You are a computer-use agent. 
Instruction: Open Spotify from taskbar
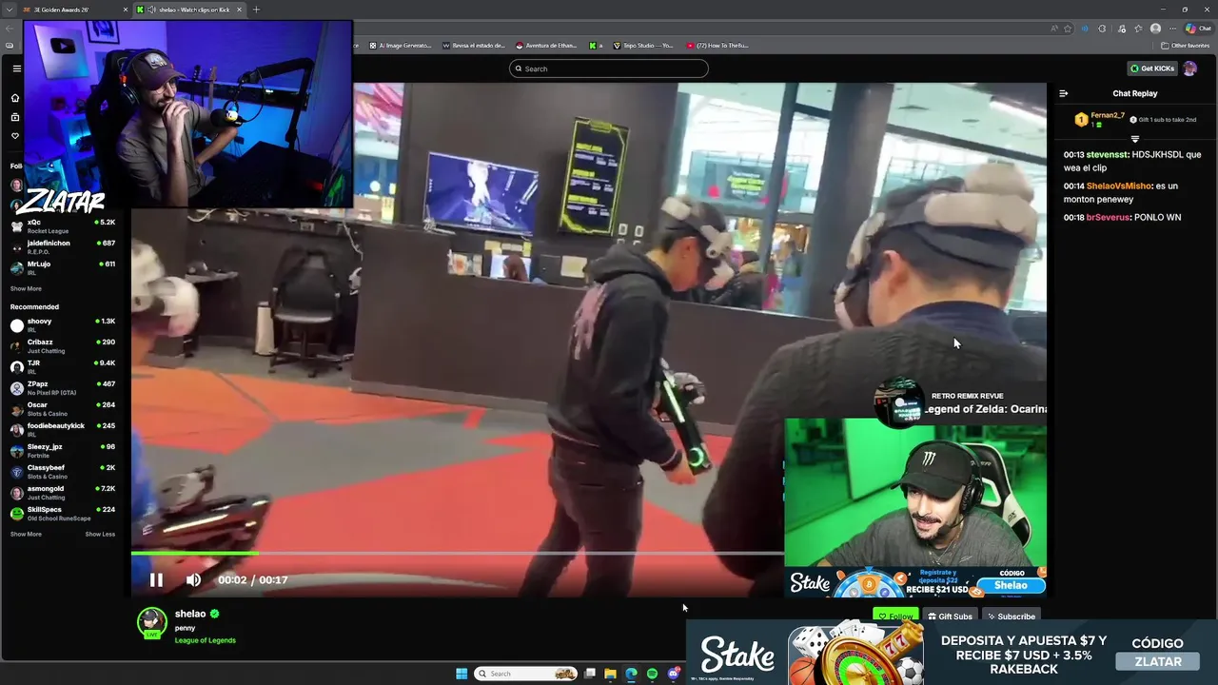652,674
